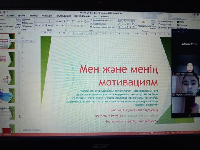
Task: Click the increase font size icon
Action: (x=57, y=21)
